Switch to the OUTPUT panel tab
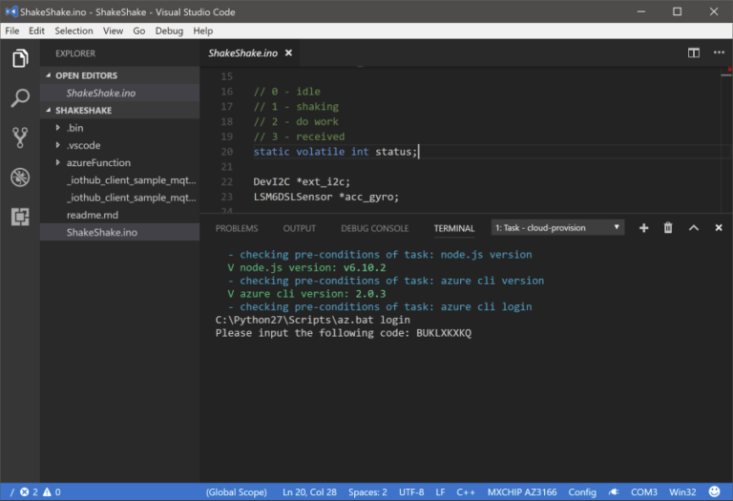733x501 pixels. (299, 228)
